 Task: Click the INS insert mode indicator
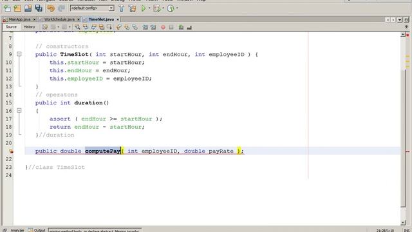pos(407,231)
